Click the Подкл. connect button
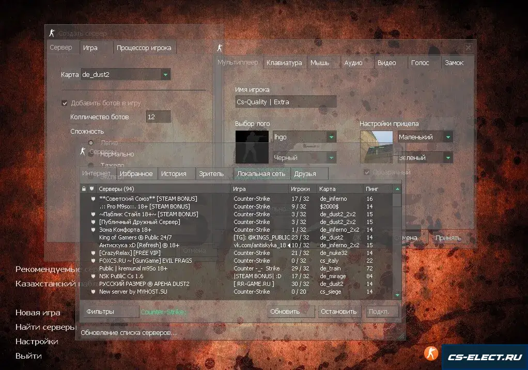This screenshot has width=528, height=370. [x=382, y=312]
